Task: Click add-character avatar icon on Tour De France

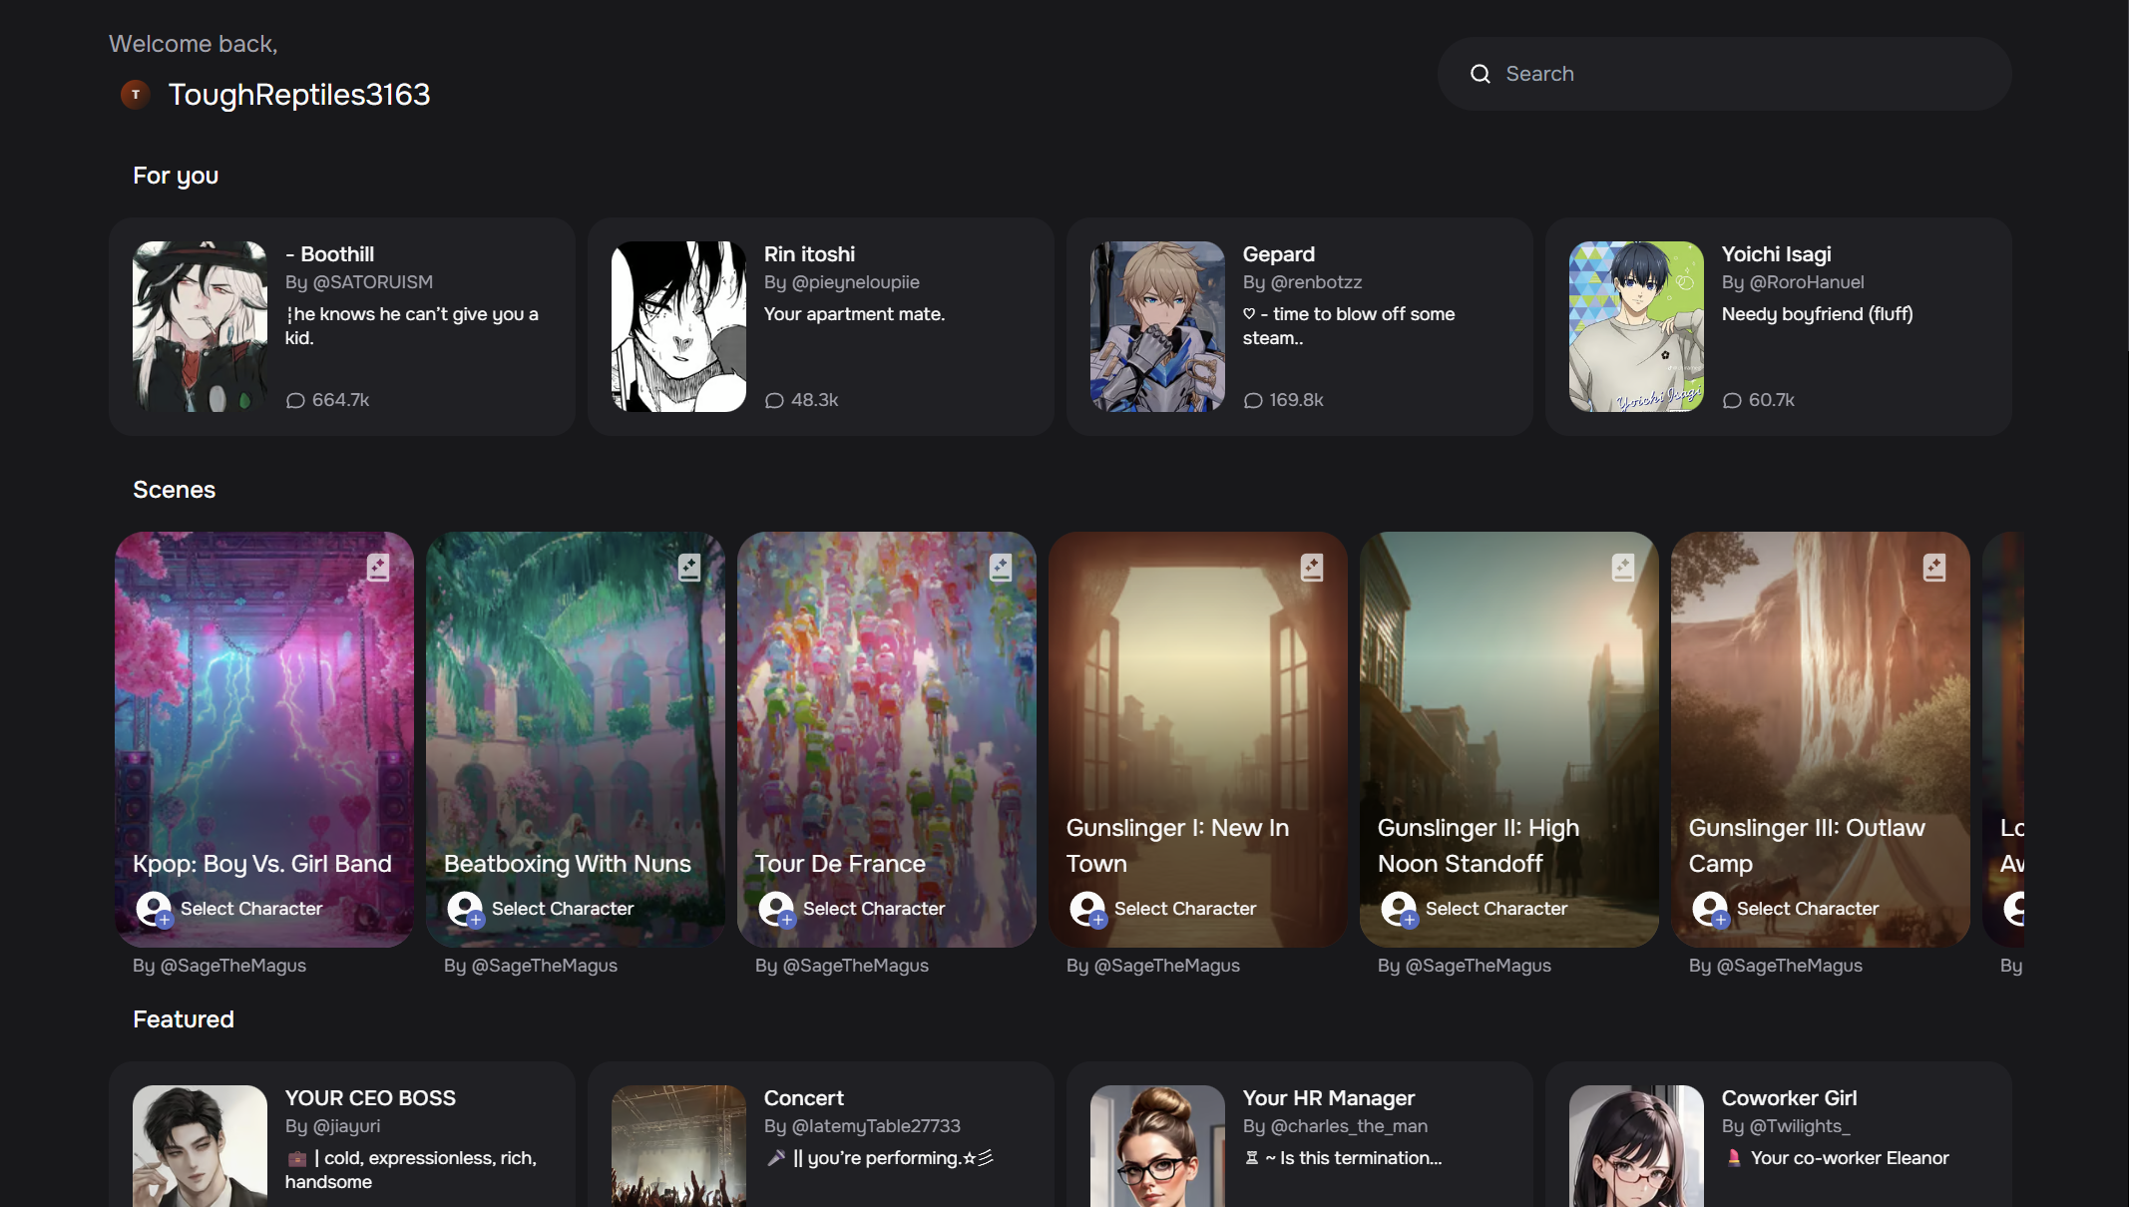Action: click(776, 910)
